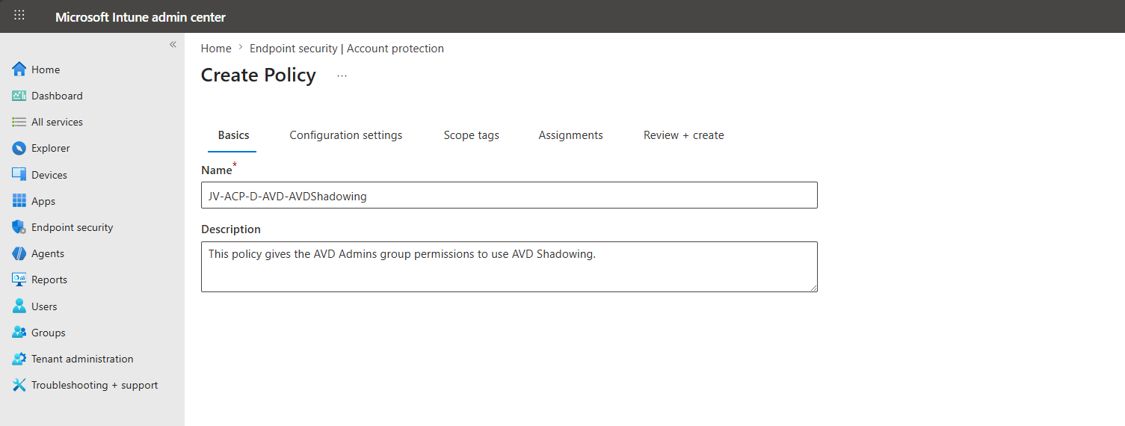
Task: Open the Dashboard chart icon
Action: (19, 96)
